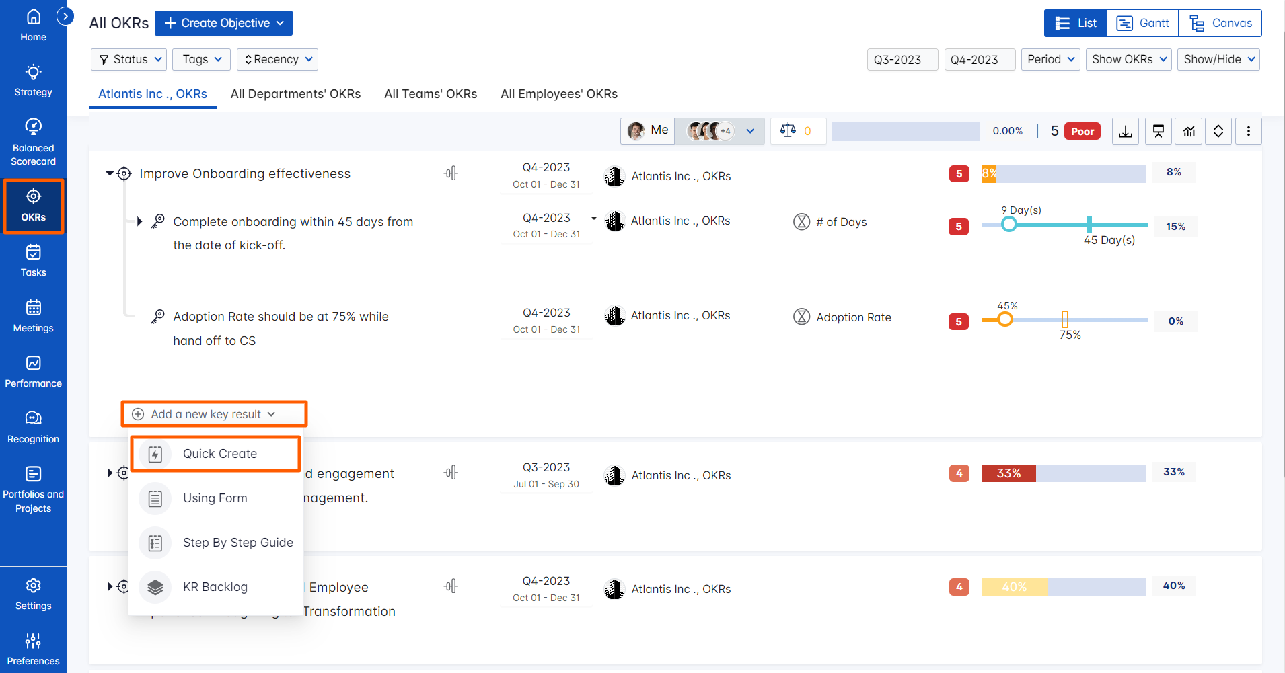Click the analytics chart icon in the toolbar
This screenshot has height=673, width=1285.
[1188, 130]
